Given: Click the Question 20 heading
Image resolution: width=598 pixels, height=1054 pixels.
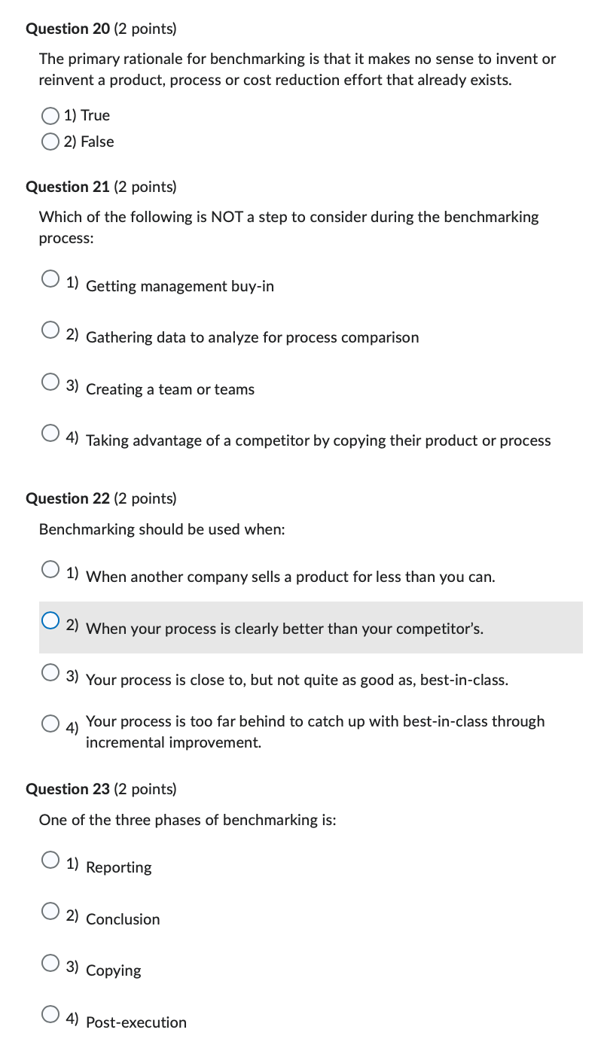Looking at the screenshot, I should click(68, 29).
